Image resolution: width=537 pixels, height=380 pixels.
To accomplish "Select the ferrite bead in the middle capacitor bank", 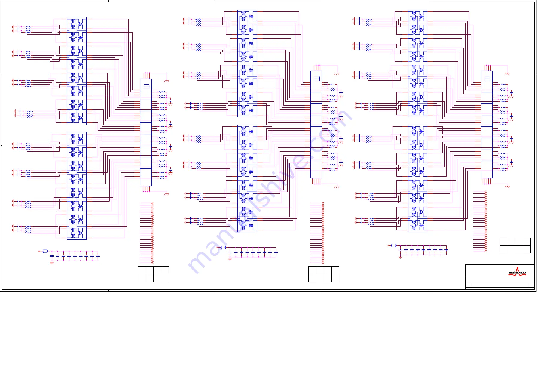I will click(223, 247).
